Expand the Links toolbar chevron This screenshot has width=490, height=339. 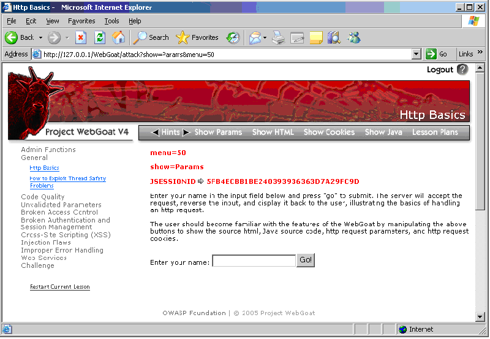tap(480, 52)
